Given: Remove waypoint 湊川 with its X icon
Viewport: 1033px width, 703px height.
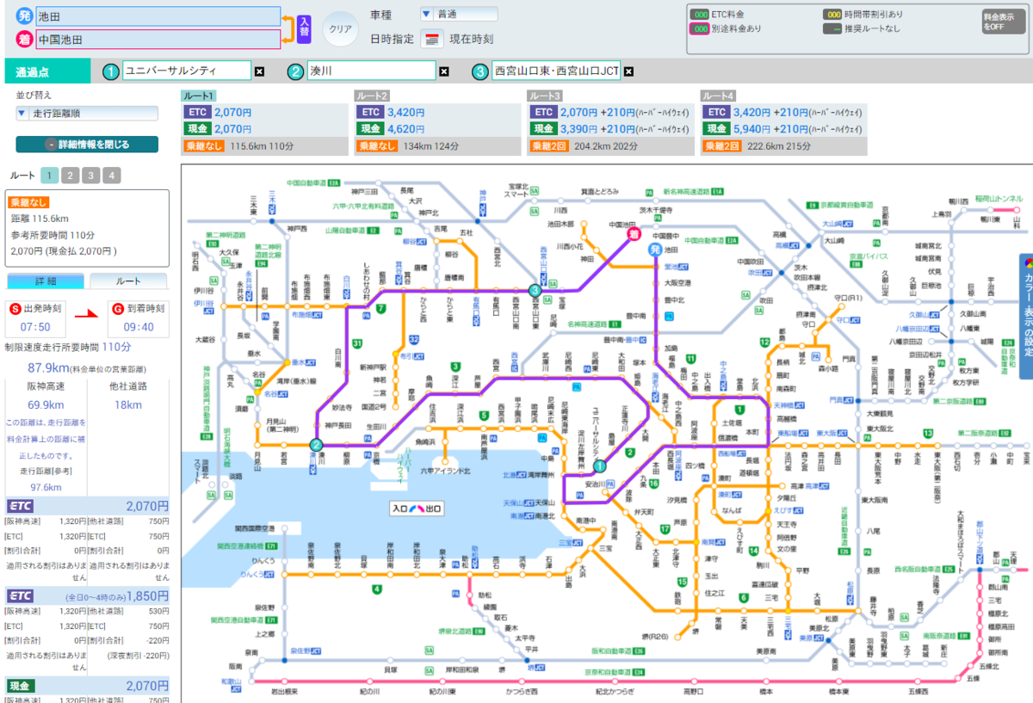Looking at the screenshot, I should click(x=444, y=71).
